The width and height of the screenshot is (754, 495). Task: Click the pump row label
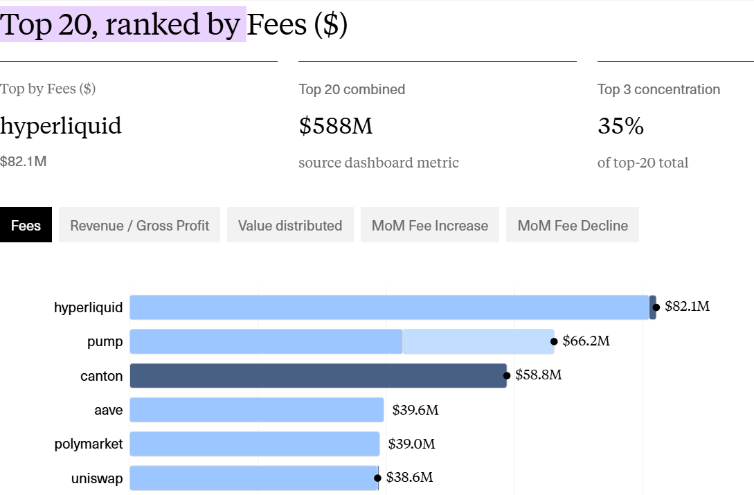pyautogui.click(x=105, y=342)
